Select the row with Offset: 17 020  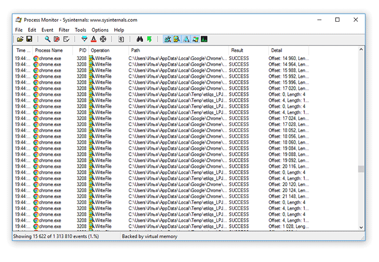162,88
